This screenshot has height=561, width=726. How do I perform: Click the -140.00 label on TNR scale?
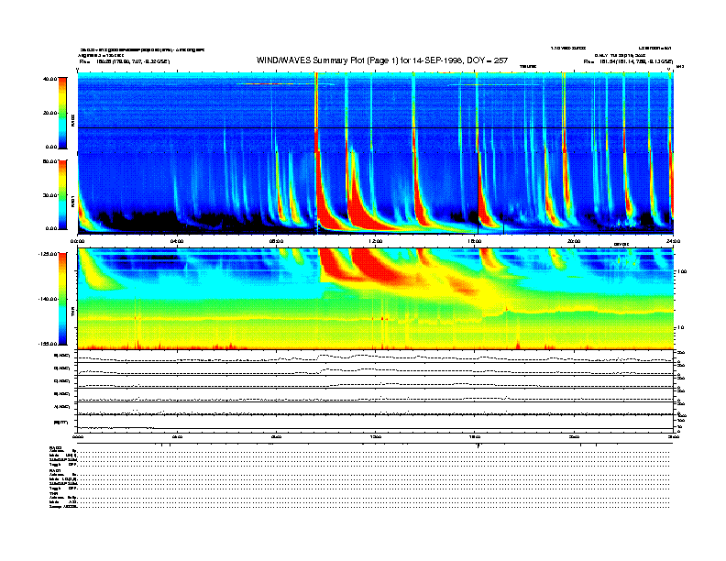point(48,299)
